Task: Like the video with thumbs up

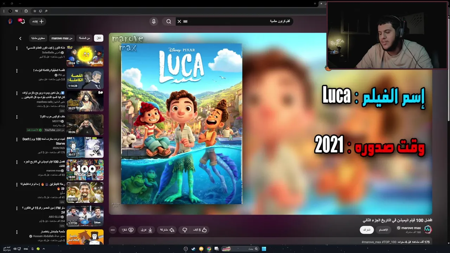Action: (200, 230)
